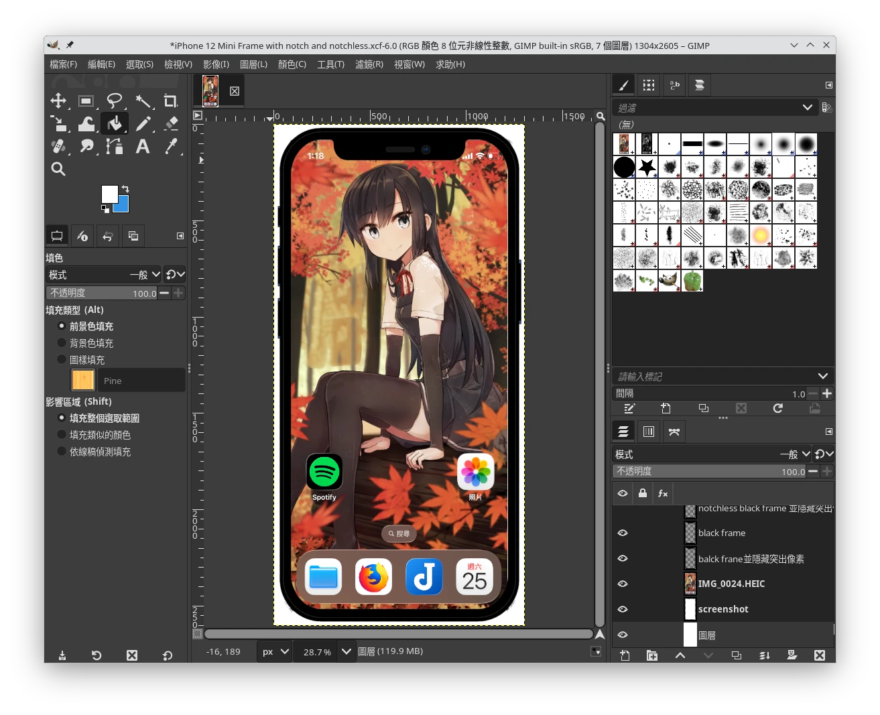Select the Zoom magnifier tool
Viewport: 880px width, 715px height.
58,169
